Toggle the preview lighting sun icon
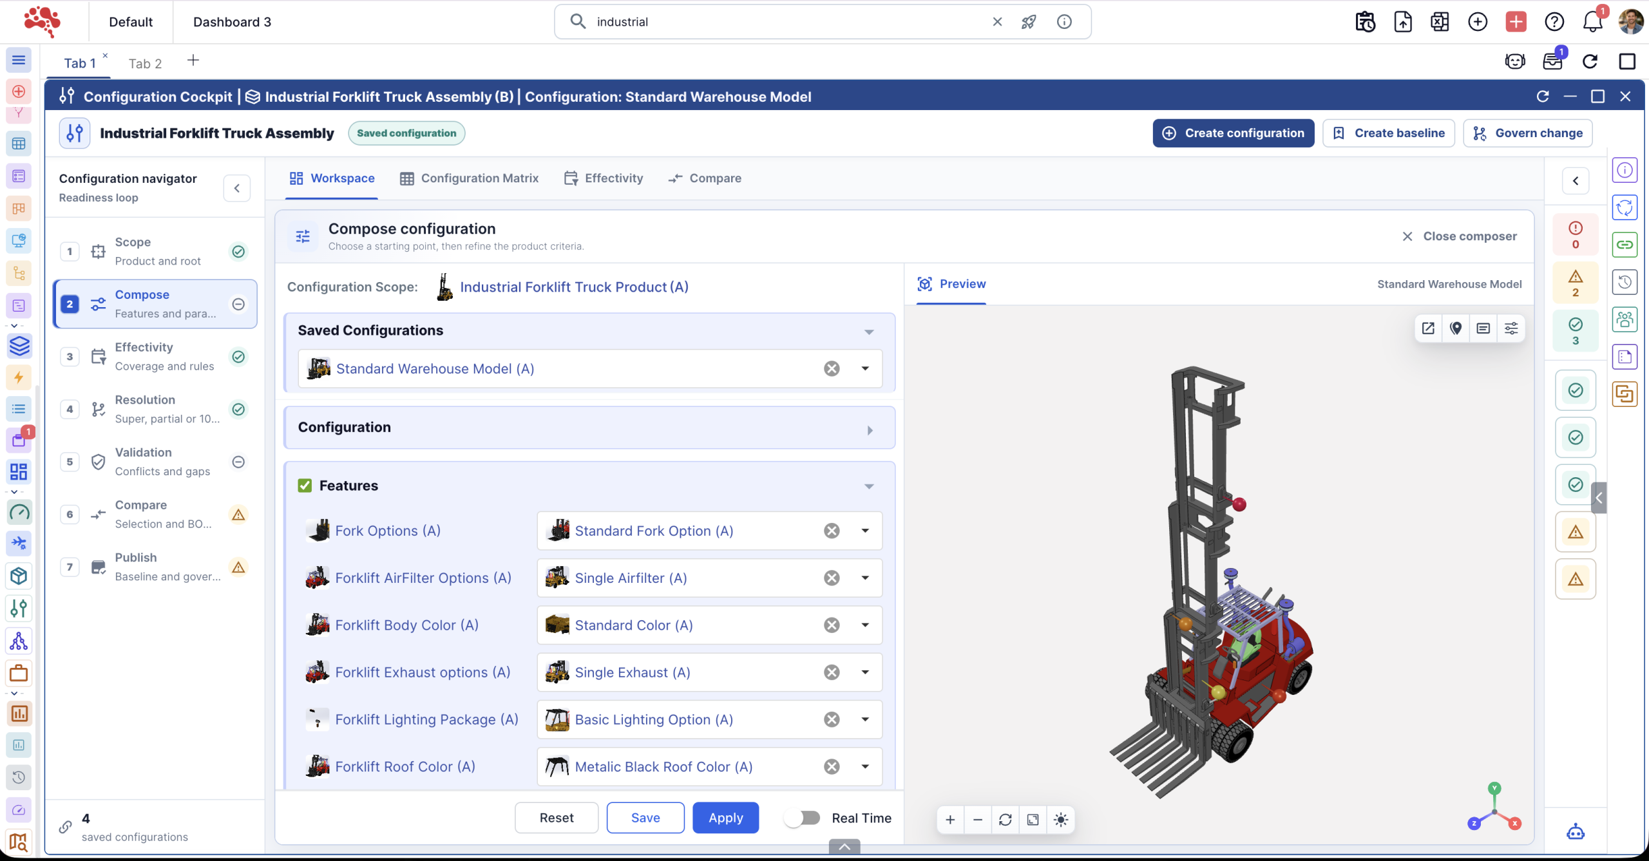This screenshot has height=861, width=1649. pos(1061,820)
